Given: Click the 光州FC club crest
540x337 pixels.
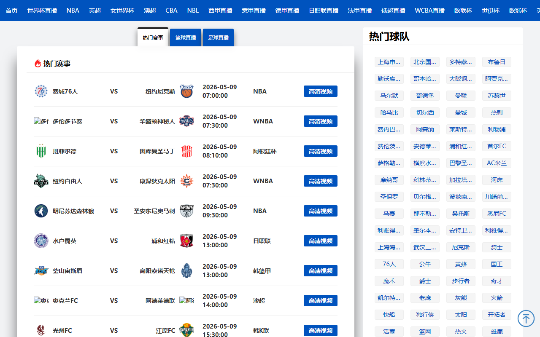Looking at the screenshot, I should pyautogui.click(x=41, y=331).
